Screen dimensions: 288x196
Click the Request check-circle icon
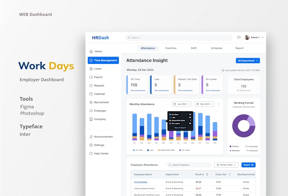pyautogui.click(x=91, y=85)
